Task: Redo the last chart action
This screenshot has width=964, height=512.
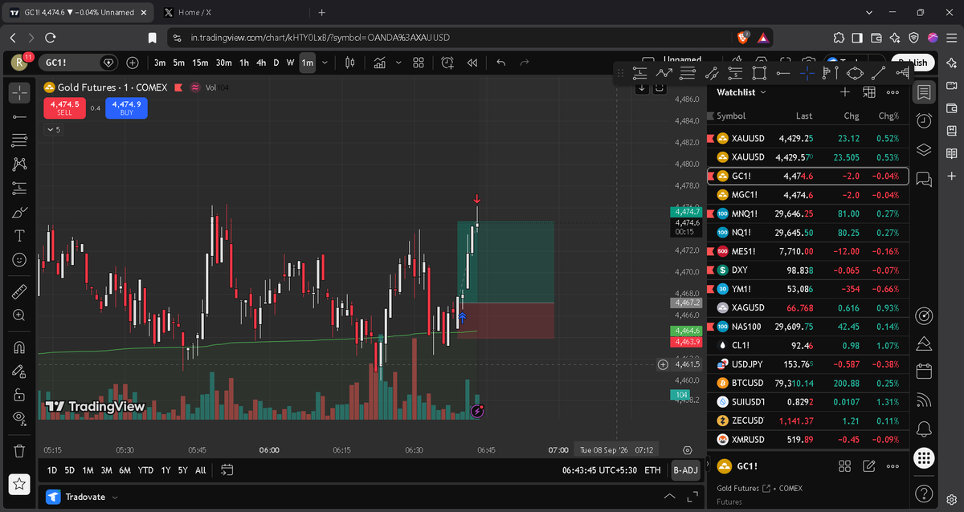Action: (x=525, y=63)
